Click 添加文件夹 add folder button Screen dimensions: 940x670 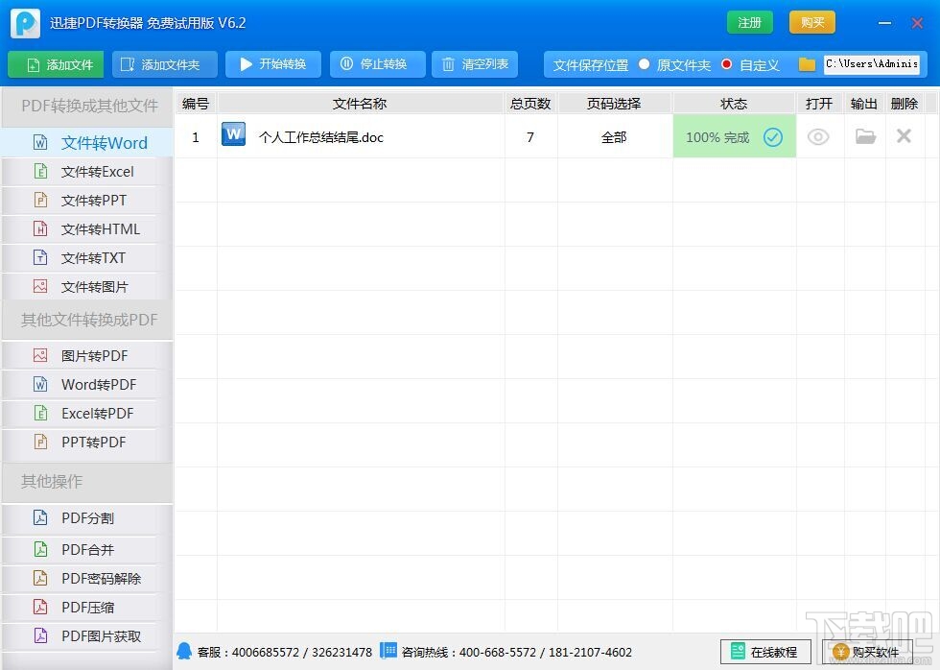click(x=164, y=64)
